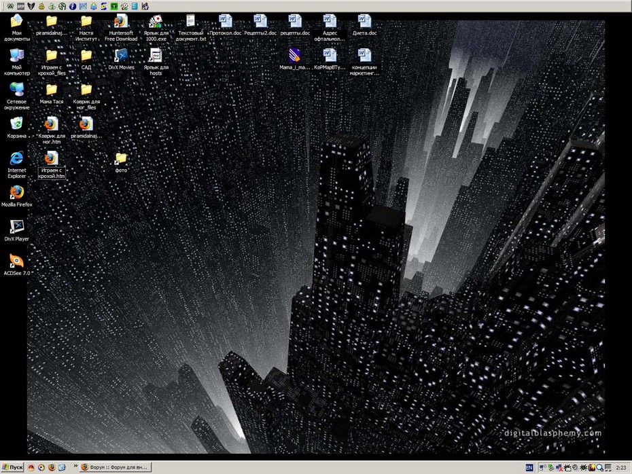
Task: Select the фото folder shortcut
Action: [121, 162]
